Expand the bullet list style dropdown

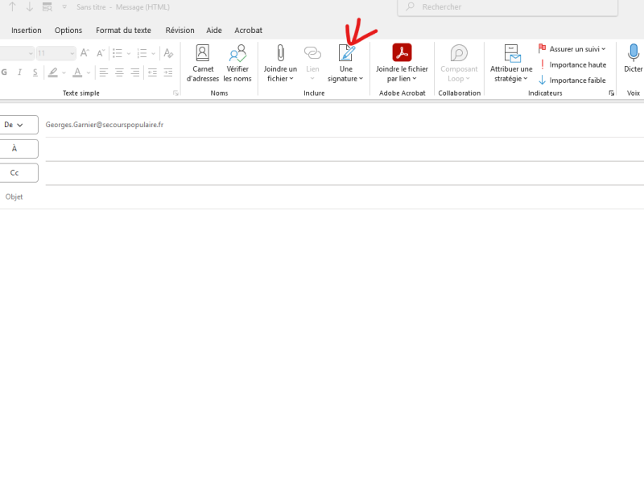[129, 53]
